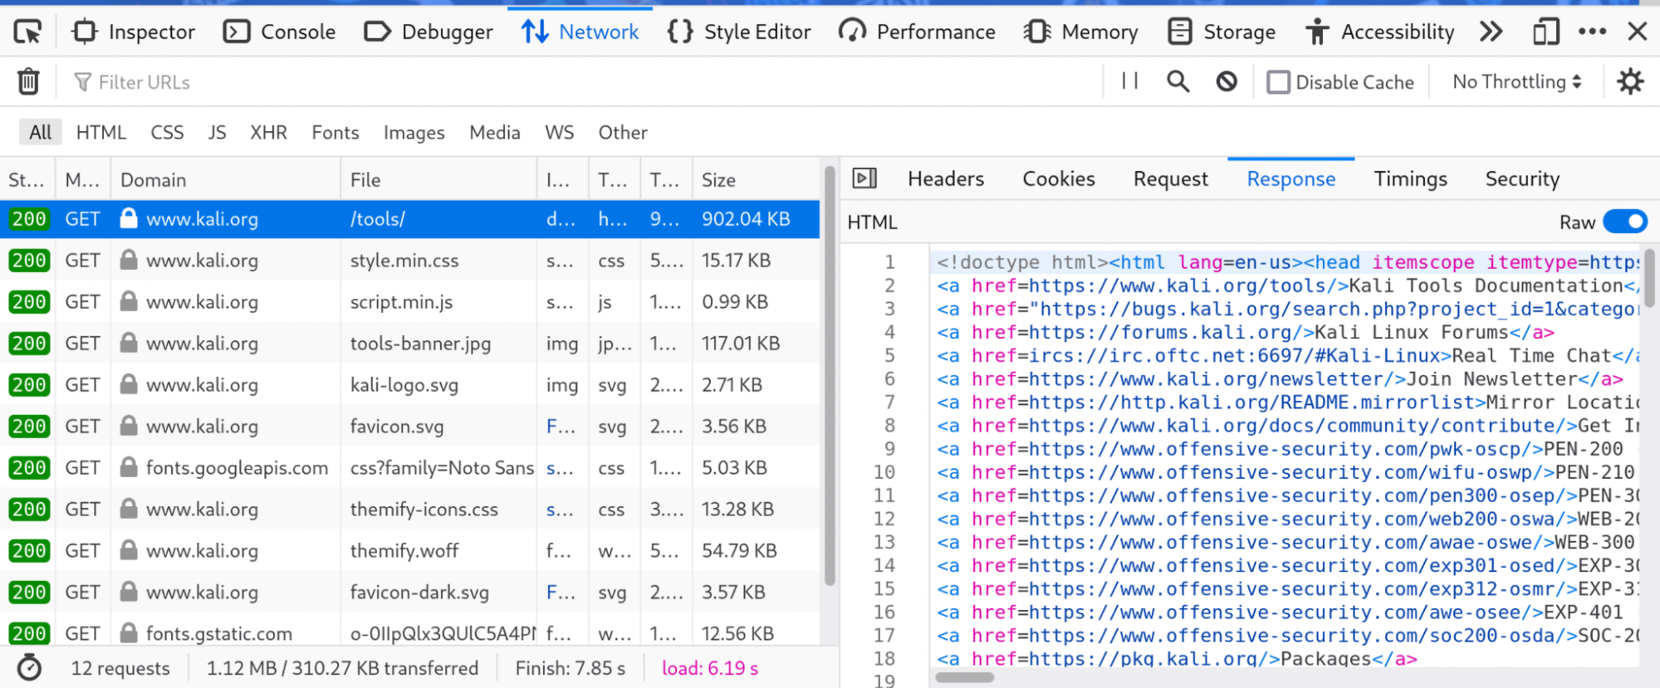This screenshot has width=1660, height=688.
Task: Select the fonts.gstatic.com request row
Action: (409, 630)
